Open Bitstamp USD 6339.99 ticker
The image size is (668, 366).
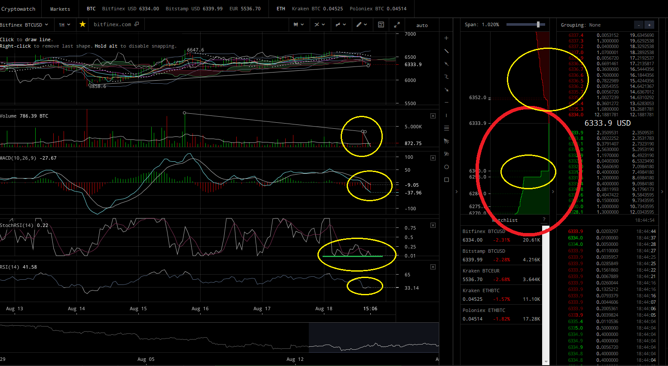click(194, 9)
